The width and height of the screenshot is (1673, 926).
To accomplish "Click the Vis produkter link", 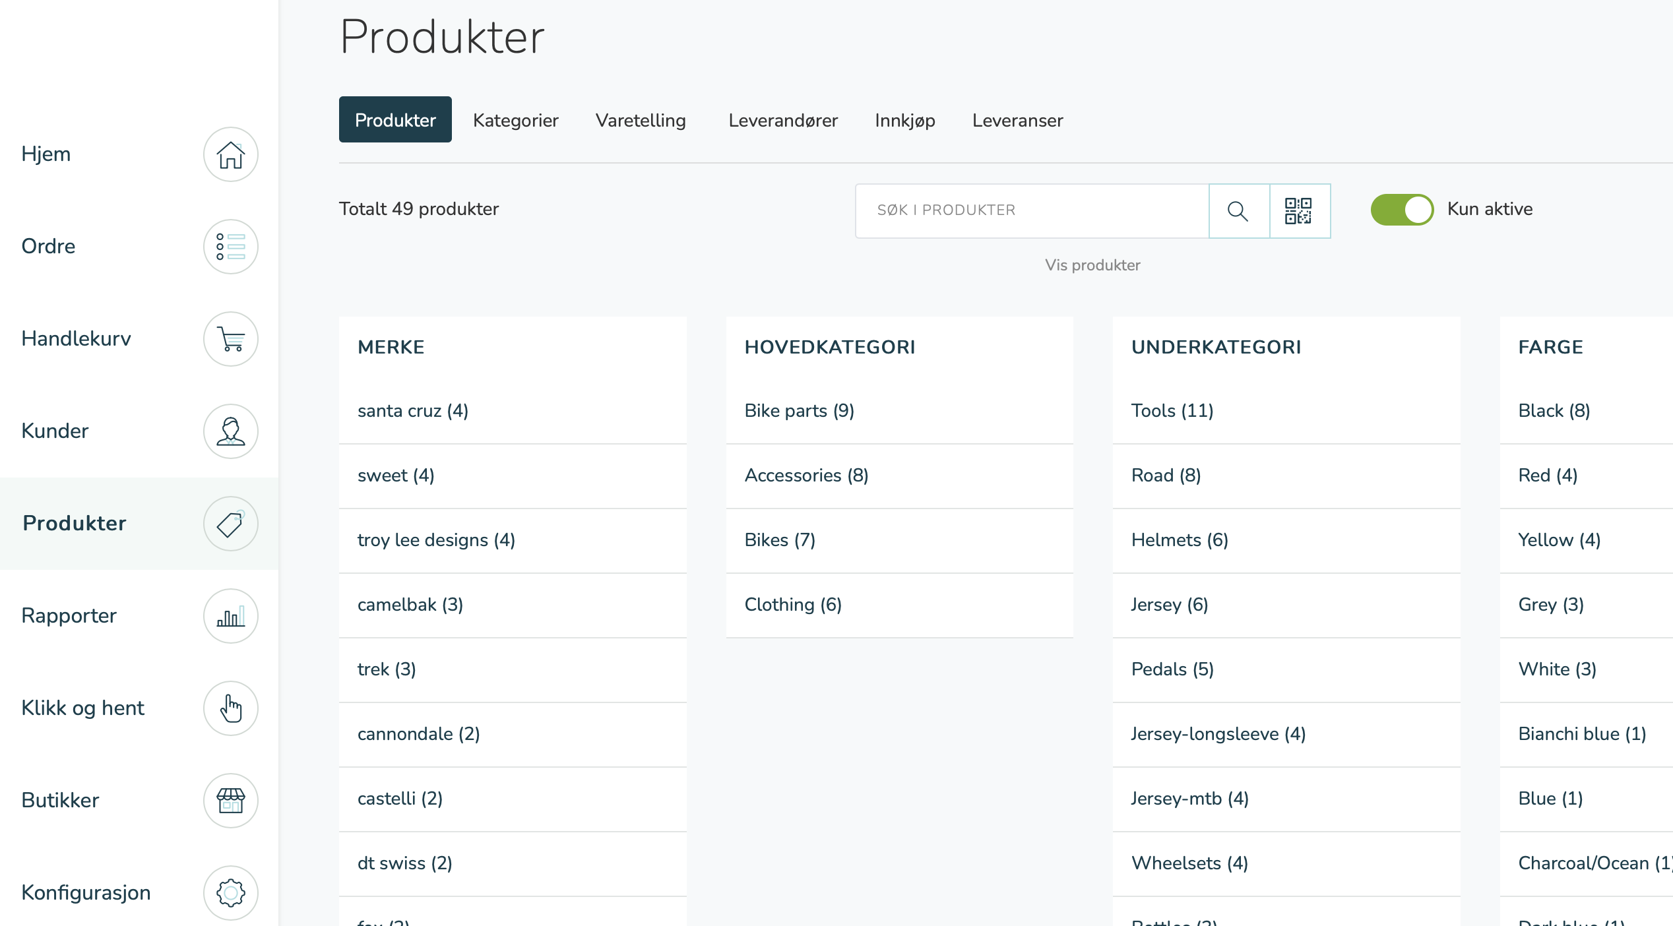I will 1092,265.
